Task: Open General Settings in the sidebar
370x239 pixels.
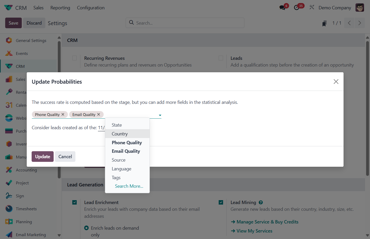Action: click(29, 40)
